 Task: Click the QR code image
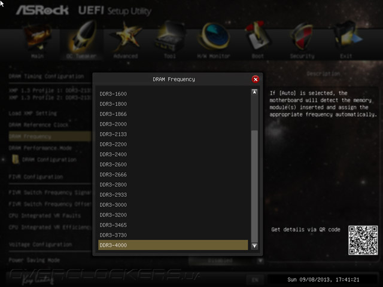(363, 240)
